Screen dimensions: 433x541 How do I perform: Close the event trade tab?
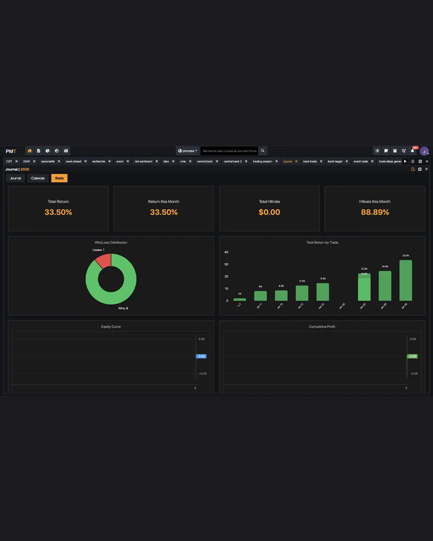(x=372, y=161)
